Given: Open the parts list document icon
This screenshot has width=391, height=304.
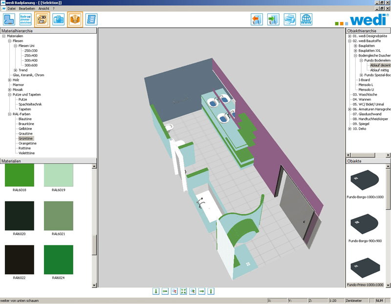Looking at the screenshot, I should coord(91,20).
